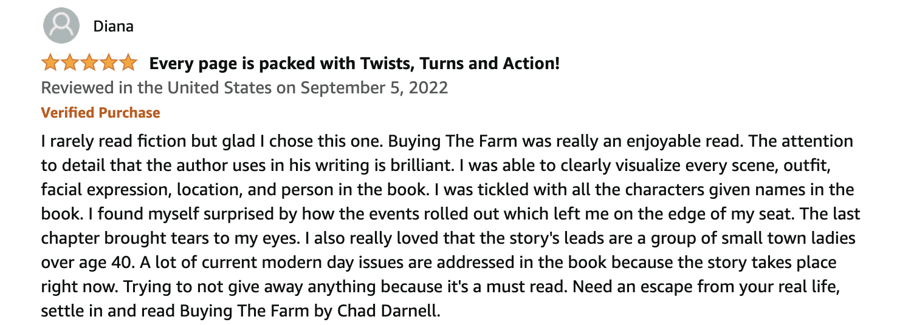Click the fifth star in the rating
Viewport: 897px width, 325px height.
pos(128,62)
